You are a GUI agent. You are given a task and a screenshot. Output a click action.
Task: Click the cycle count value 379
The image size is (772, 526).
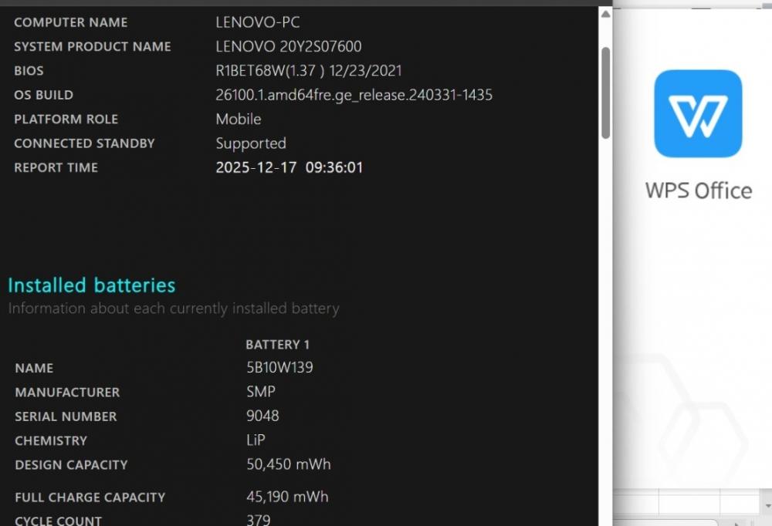pyautogui.click(x=259, y=520)
